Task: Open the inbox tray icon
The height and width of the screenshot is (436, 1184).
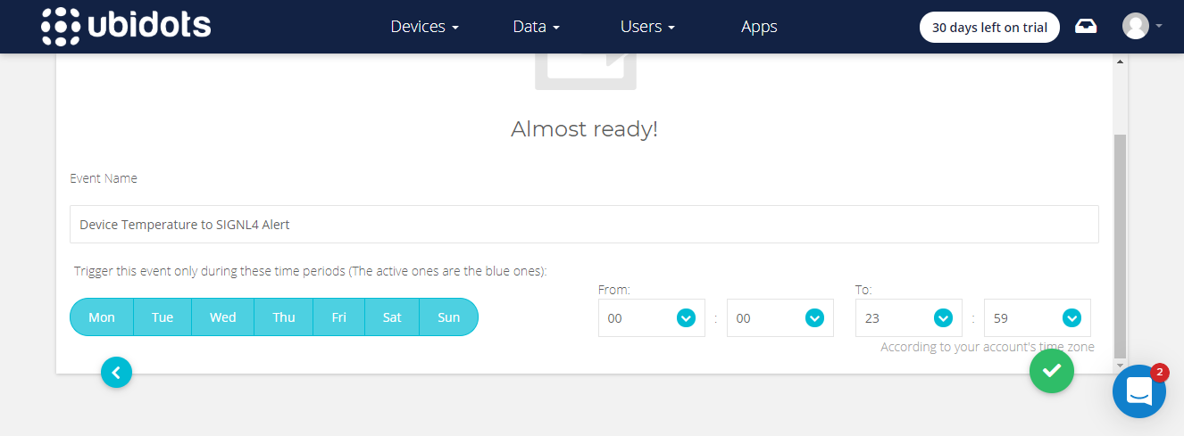Action: click(1086, 26)
